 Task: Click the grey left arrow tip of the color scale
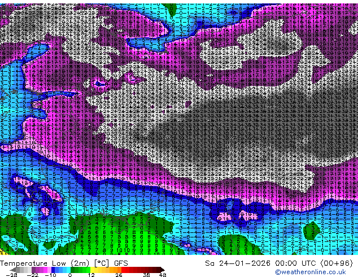[x=13, y=270]
